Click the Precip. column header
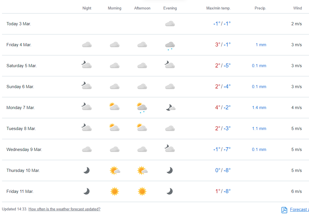The image size is (309, 221). click(x=260, y=8)
